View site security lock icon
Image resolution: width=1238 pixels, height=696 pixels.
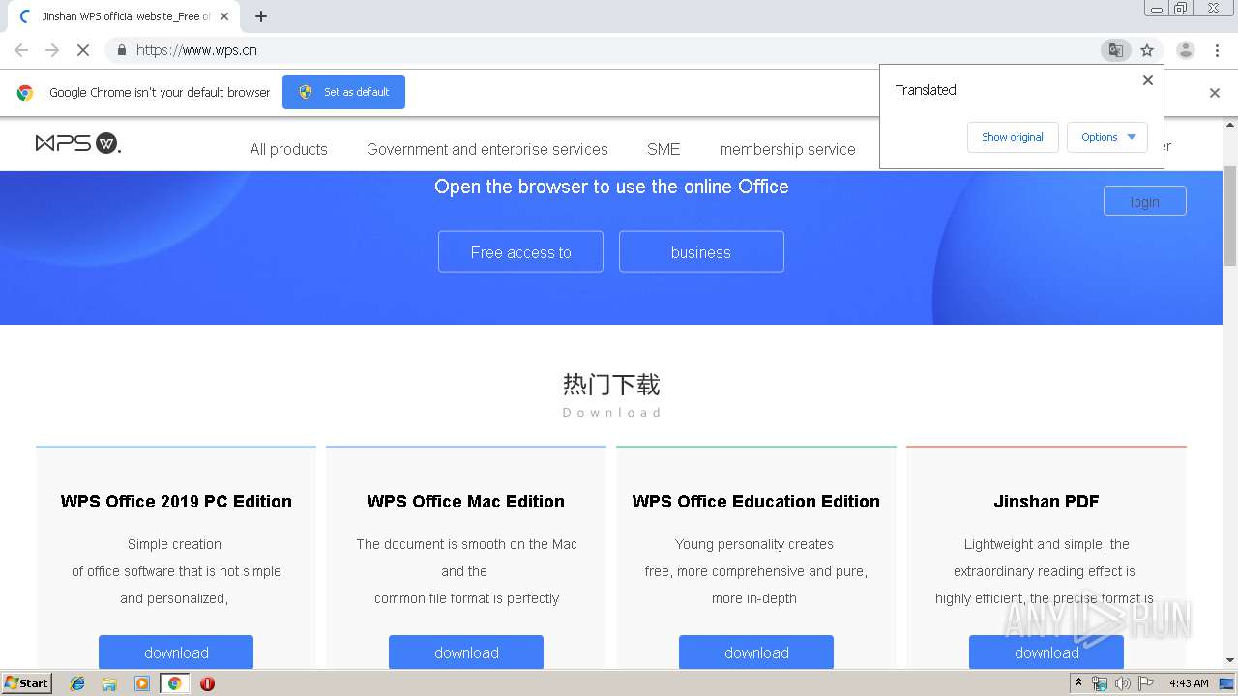pyautogui.click(x=121, y=50)
